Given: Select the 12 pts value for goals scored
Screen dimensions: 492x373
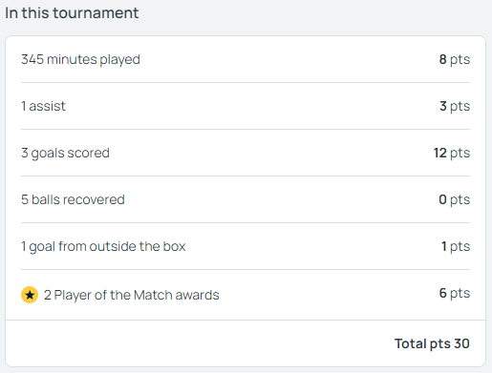Looking at the screenshot, I should point(452,153).
